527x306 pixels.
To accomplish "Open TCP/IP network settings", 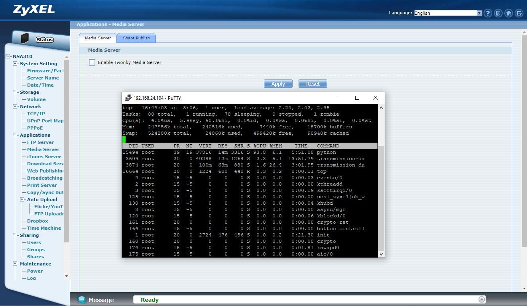I will (36, 114).
